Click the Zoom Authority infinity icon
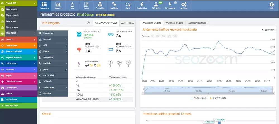 (x=111, y=34)
